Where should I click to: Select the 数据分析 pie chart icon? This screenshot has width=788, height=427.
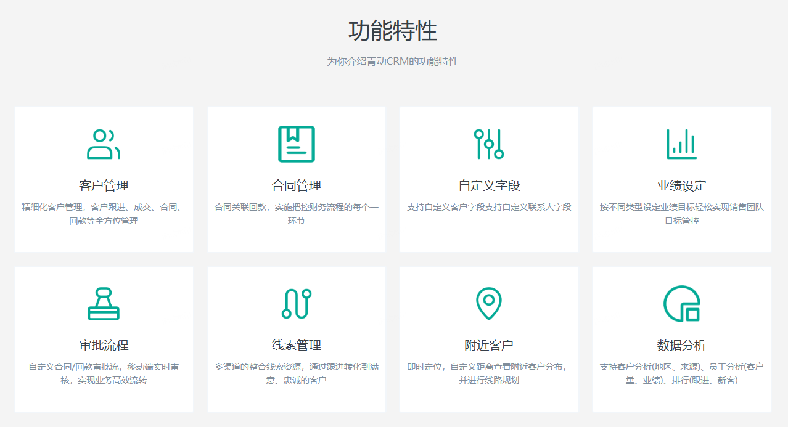pyautogui.click(x=681, y=304)
